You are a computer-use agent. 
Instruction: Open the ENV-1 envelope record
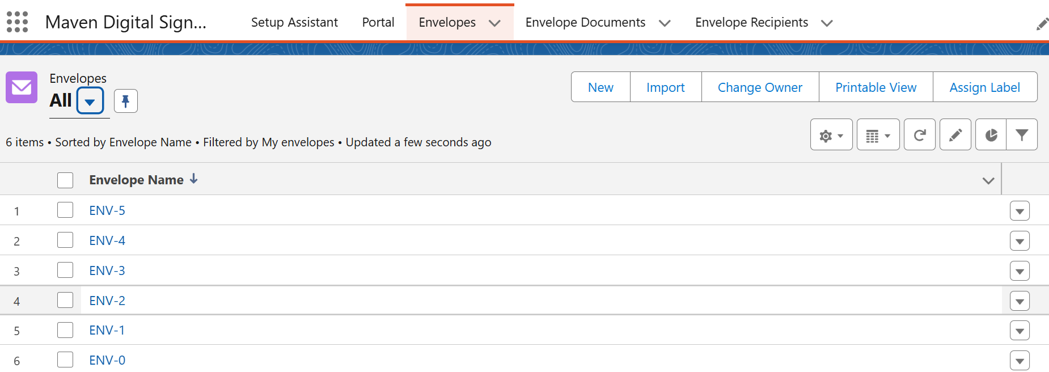[107, 330]
